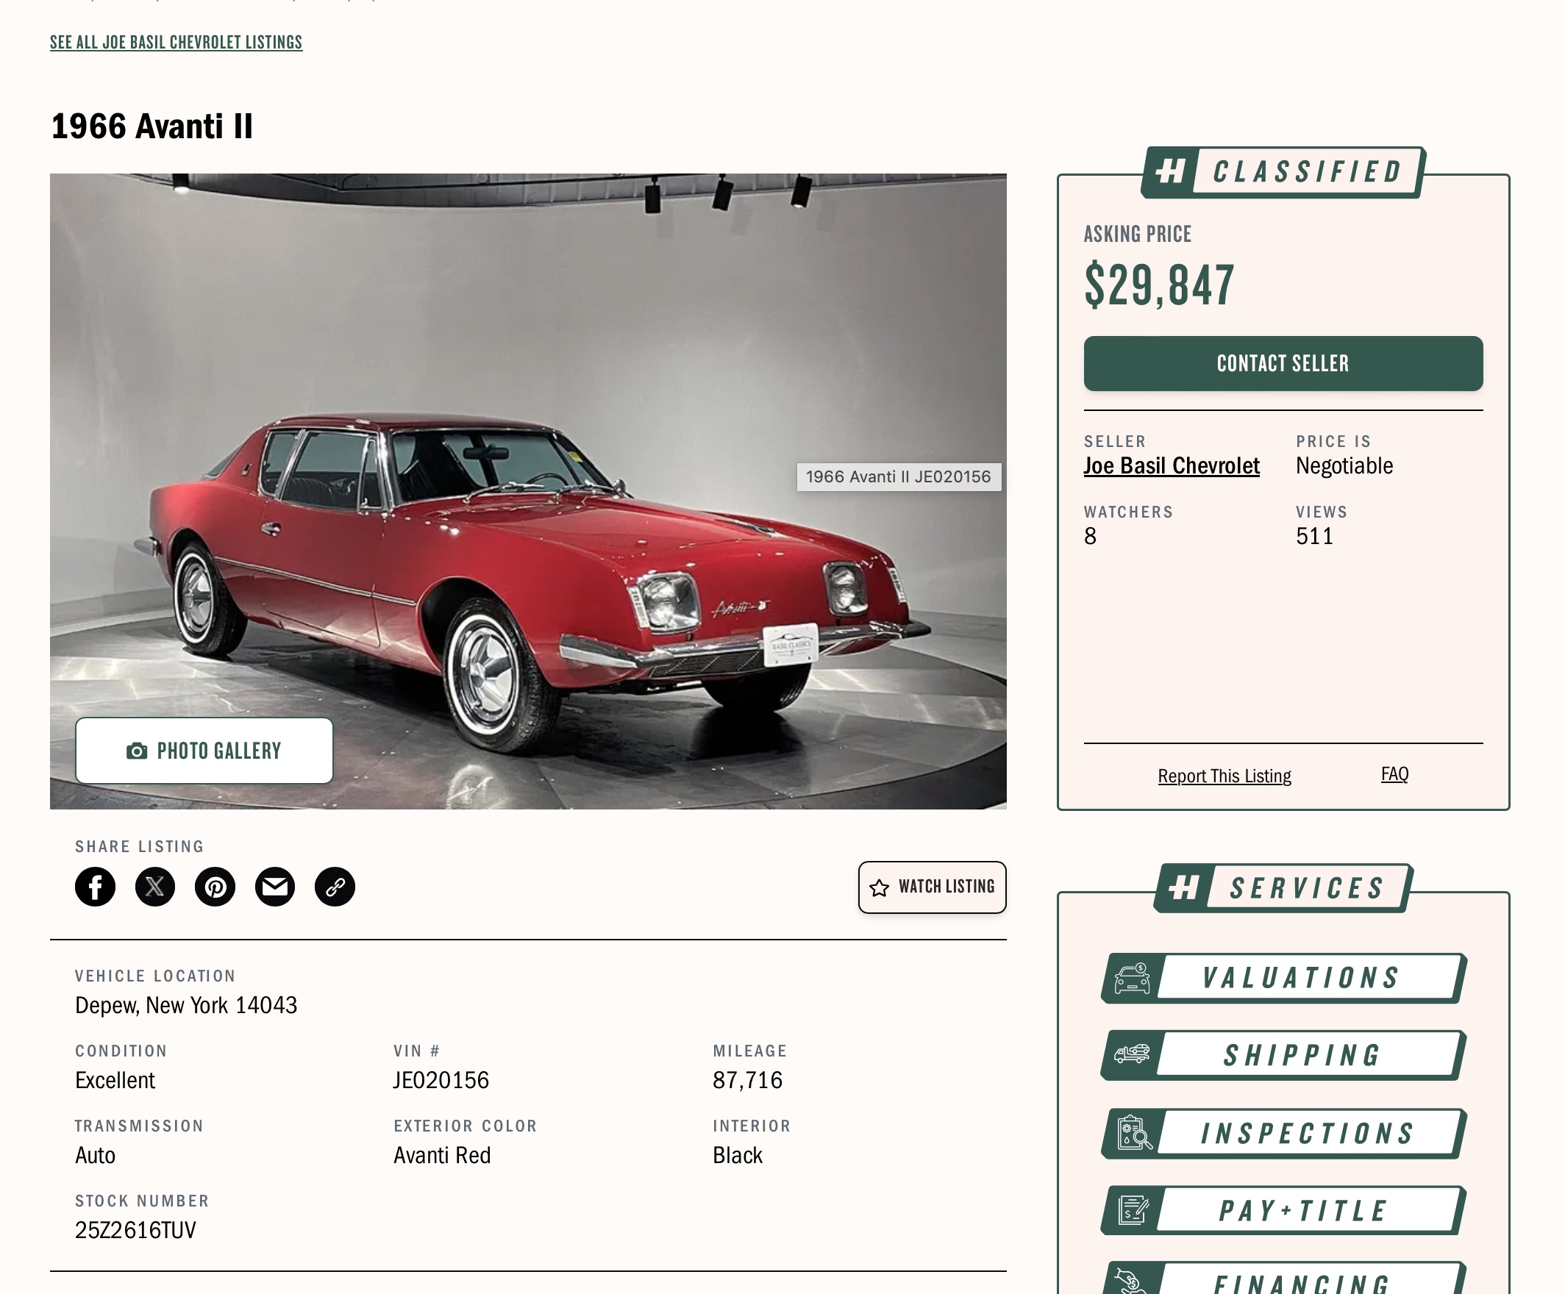The height and width of the screenshot is (1294, 1565).
Task: Share listing on Facebook icon
Action: pos(95,887)
